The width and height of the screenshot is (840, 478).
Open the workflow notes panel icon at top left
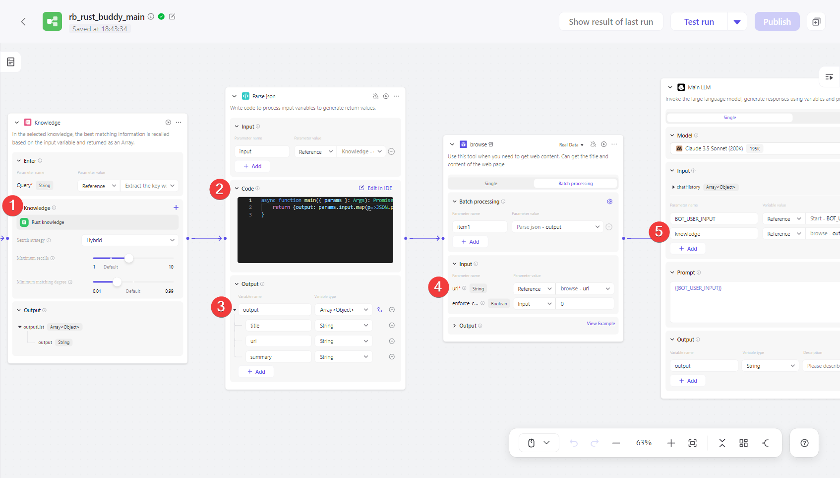10,62
